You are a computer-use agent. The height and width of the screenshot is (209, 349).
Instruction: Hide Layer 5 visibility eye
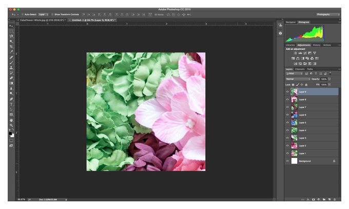click(287, 123)
